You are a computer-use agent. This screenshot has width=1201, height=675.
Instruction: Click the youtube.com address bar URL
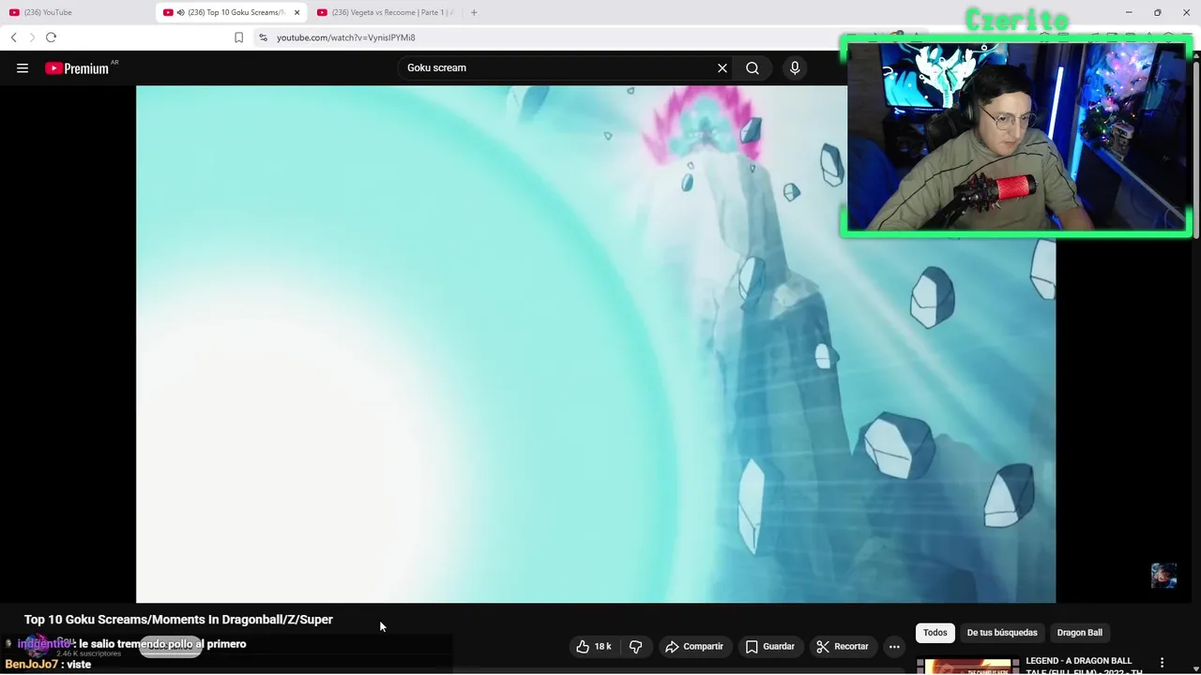point(345,37)
